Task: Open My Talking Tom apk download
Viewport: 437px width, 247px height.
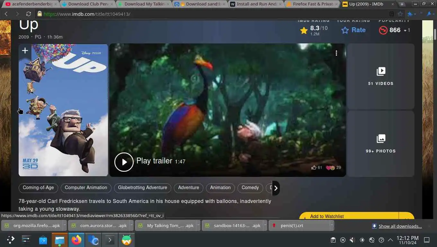Action: pos(166,226)
